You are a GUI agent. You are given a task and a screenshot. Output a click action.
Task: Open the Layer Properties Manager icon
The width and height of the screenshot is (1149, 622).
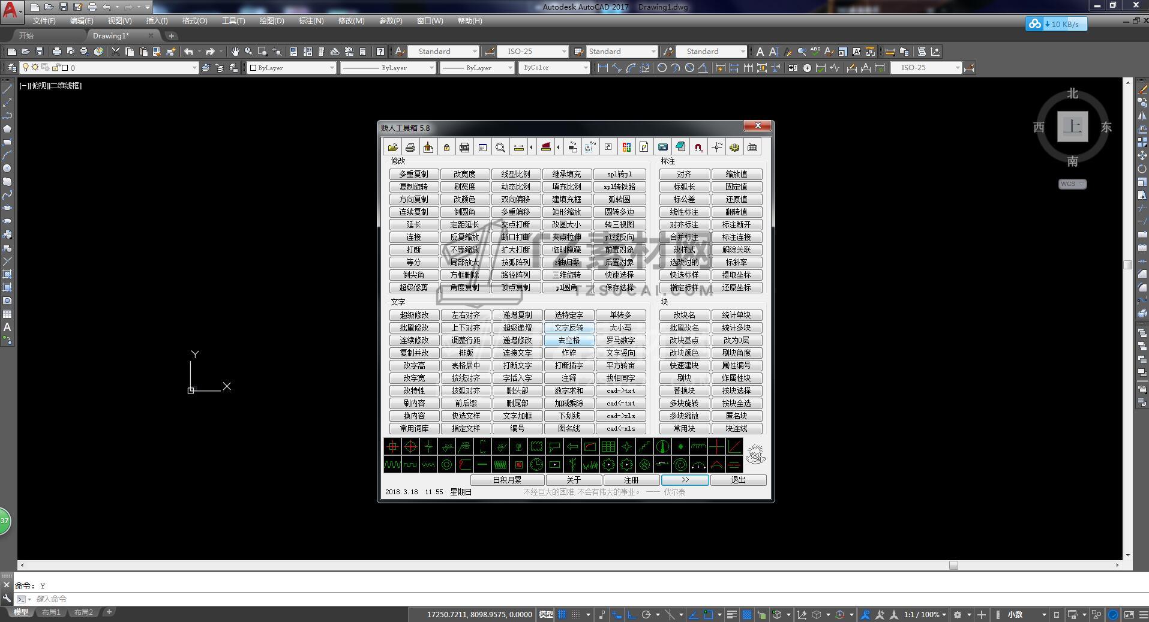click(x=11, y=68)
